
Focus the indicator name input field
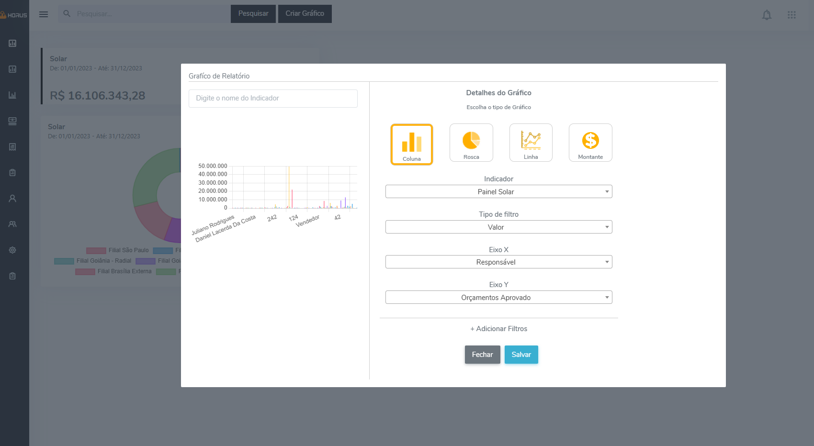tap(273, 99)
